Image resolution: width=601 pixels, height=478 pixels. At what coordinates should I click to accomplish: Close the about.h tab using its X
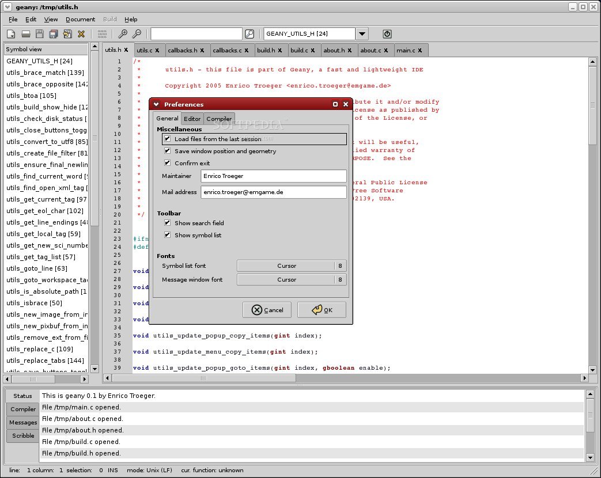[350, 50]
